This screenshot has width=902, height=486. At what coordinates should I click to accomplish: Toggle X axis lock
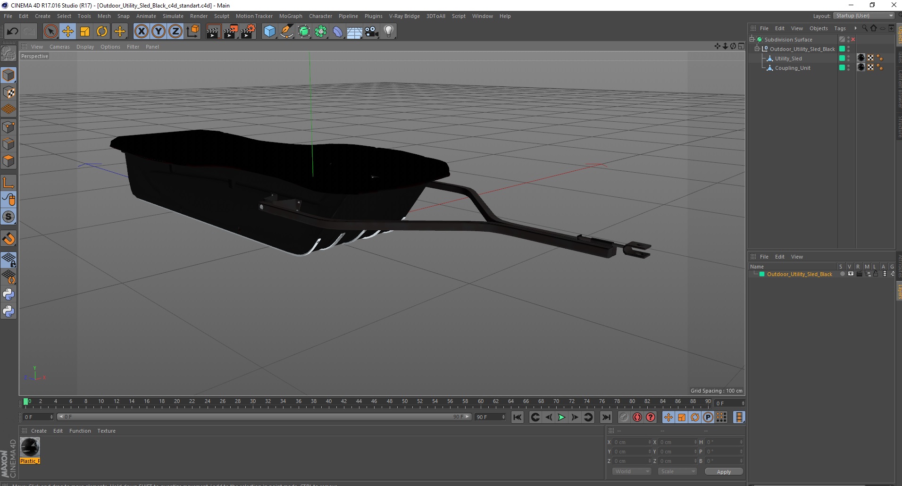141,32
